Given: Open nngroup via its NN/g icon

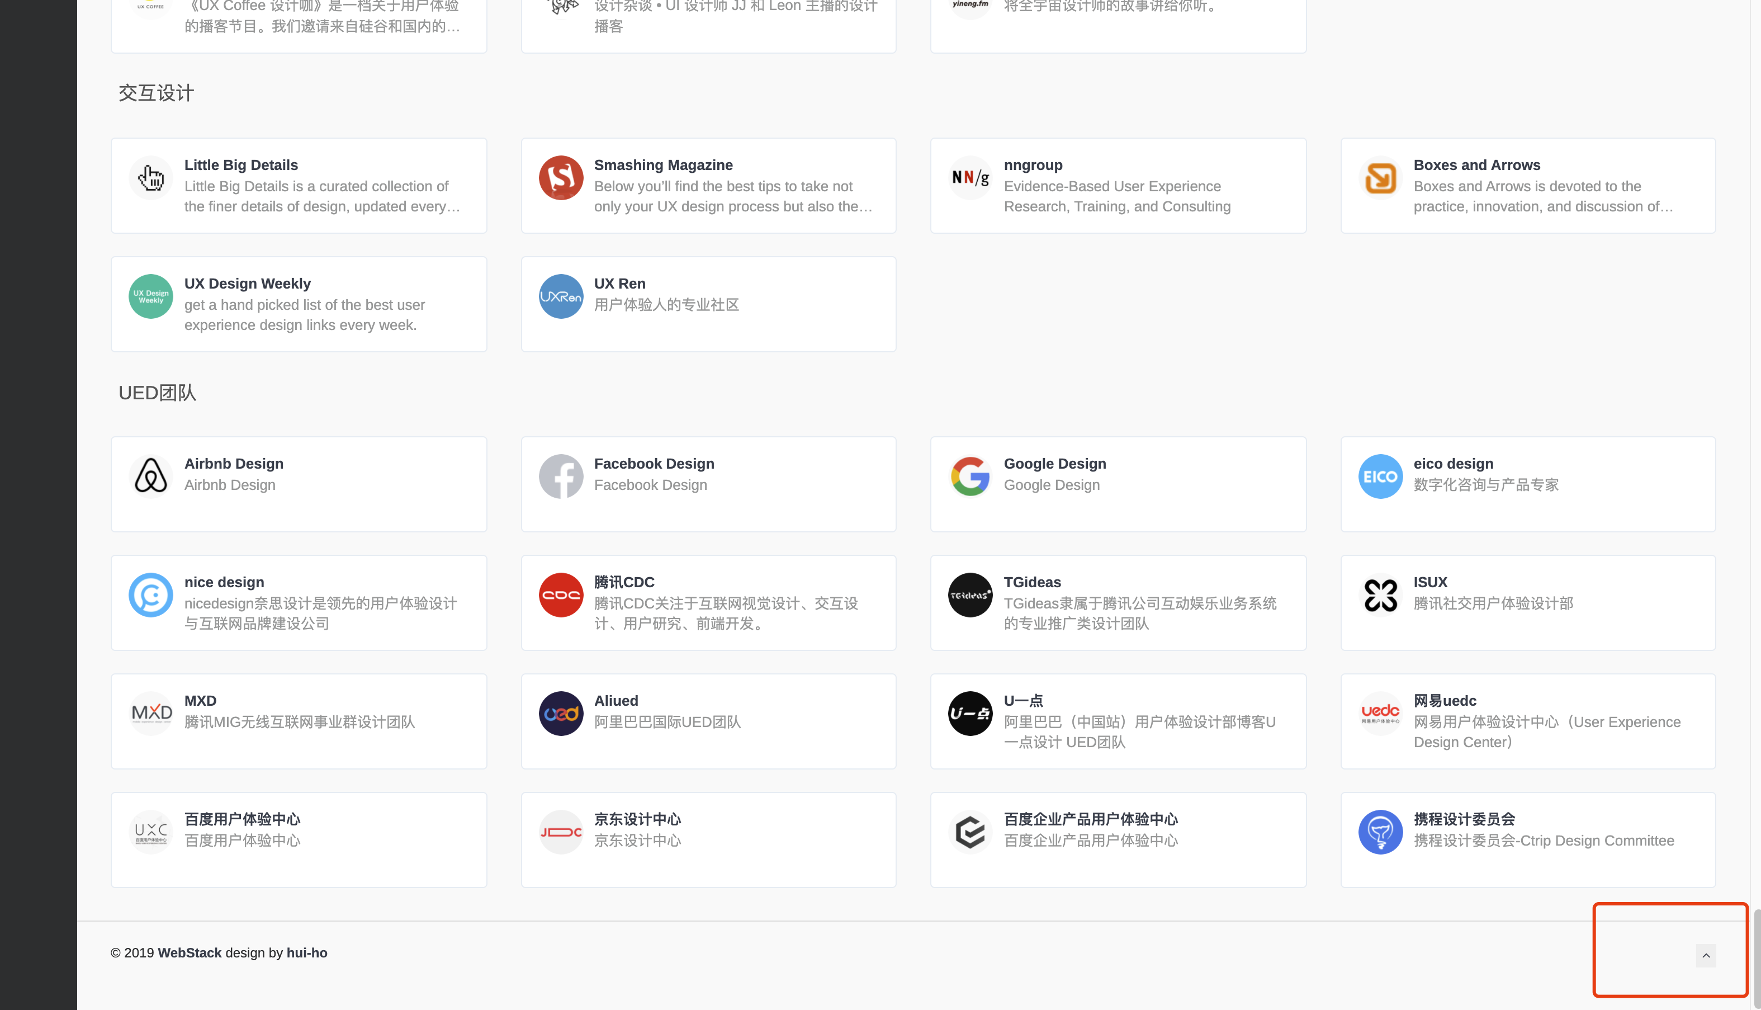Looking at the screenshot, I should tap(971, 178).
